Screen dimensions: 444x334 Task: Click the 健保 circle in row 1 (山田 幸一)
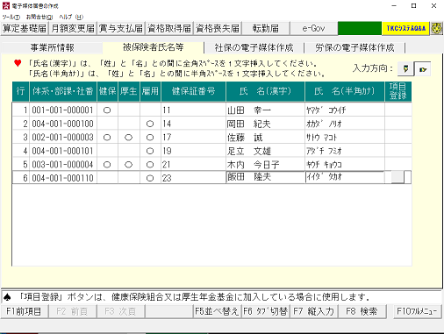point(107,110)
